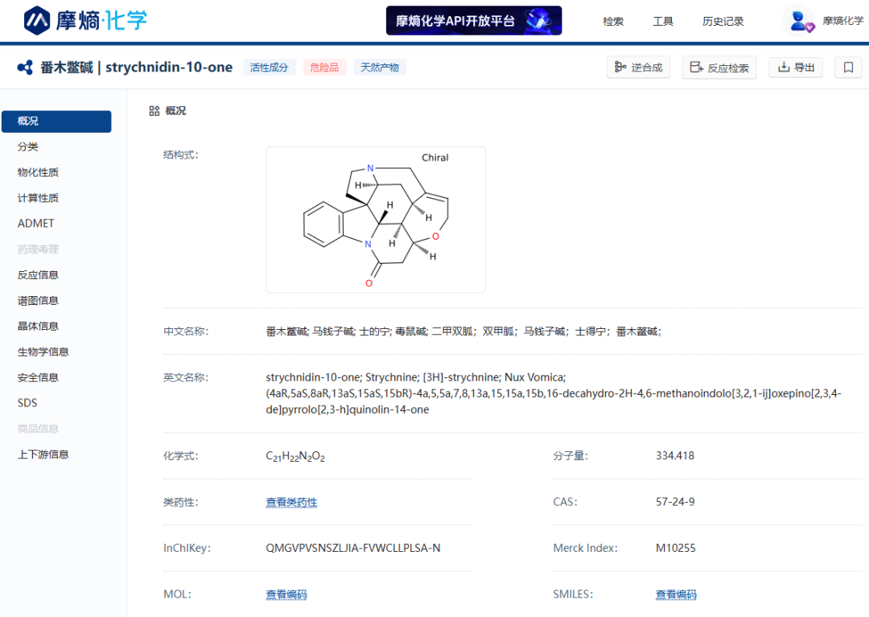Screen dimensions: 869x617
Task: Click the compound molecule icon beside title
Action: (25, 68)
